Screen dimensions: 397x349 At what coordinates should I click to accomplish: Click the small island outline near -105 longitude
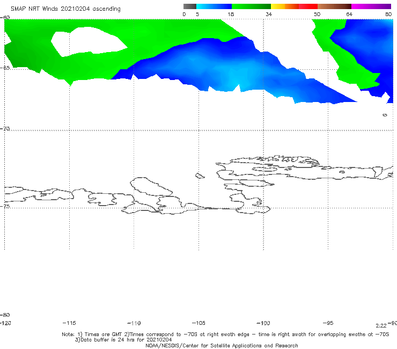coord(200,176)
